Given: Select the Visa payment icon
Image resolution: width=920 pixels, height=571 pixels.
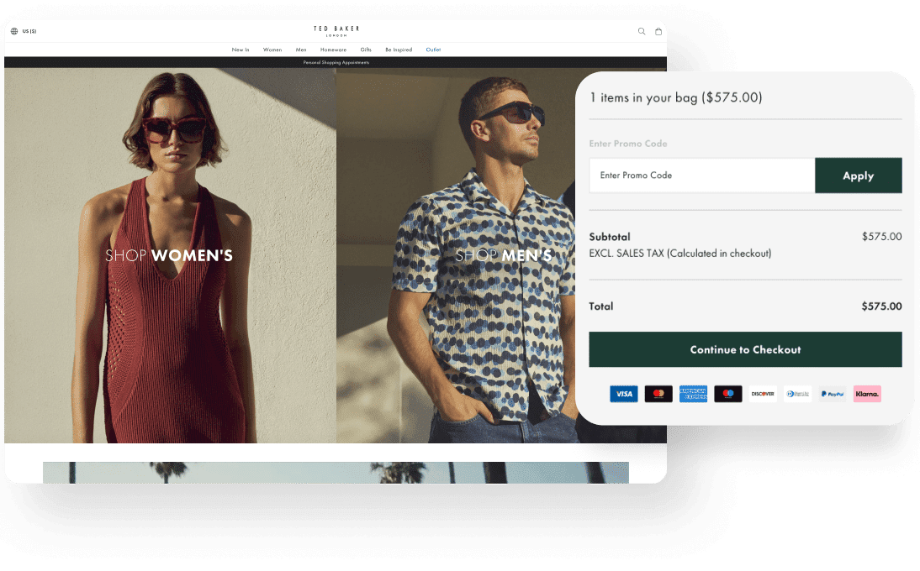Looking at the screenshot, I should click(x=623, y=394).
